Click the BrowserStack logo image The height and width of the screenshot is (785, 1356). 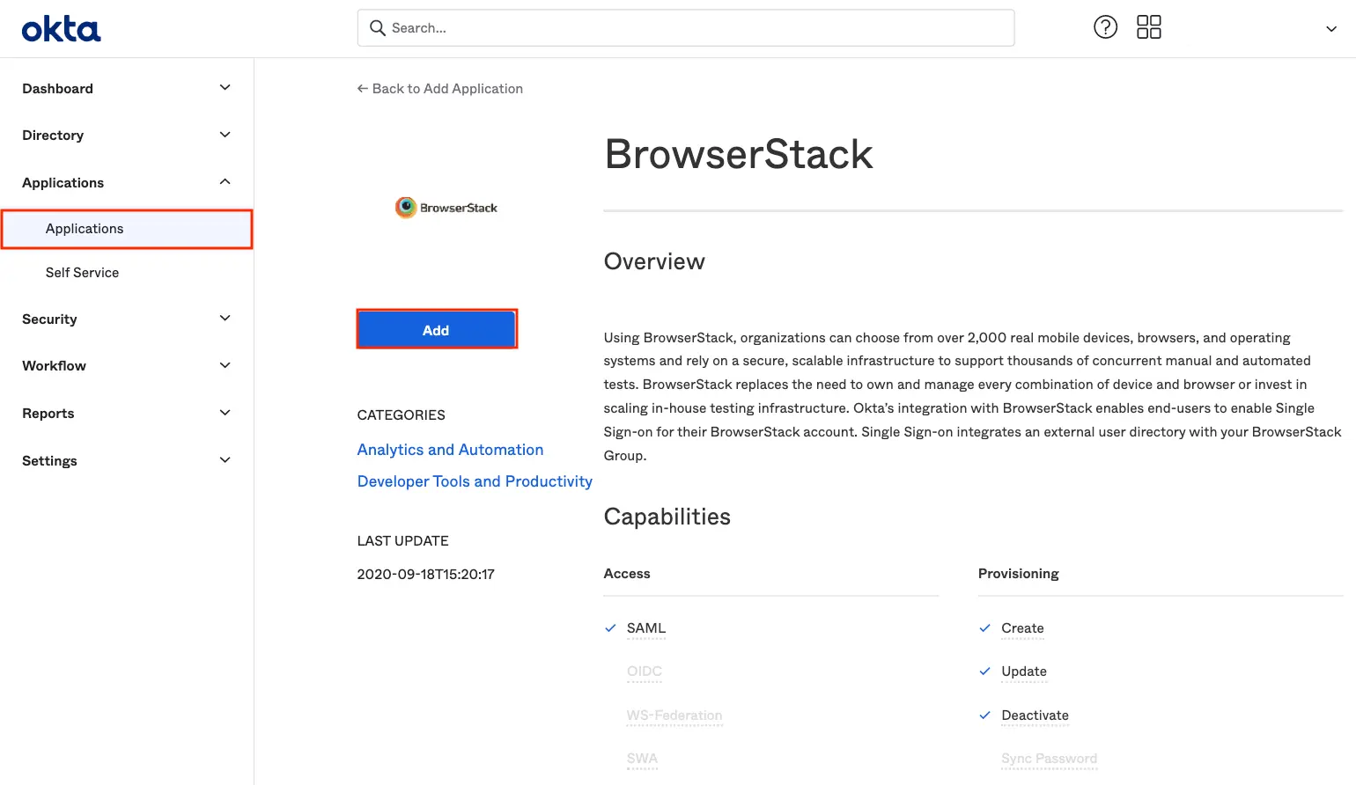[x=446, y=208]
